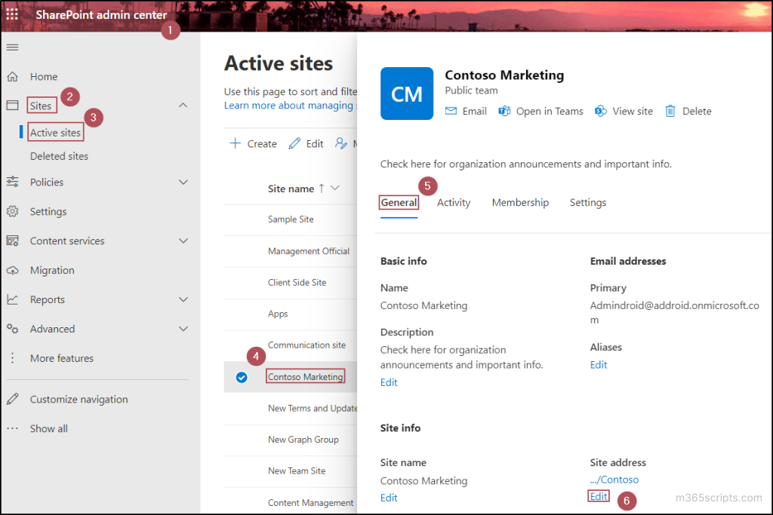Open Home from the sidebar
This screenshot has height=515, width=773.
tap(42, 76)
